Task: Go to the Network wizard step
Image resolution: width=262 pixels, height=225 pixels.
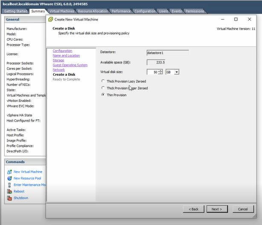Action: (58, 70)
